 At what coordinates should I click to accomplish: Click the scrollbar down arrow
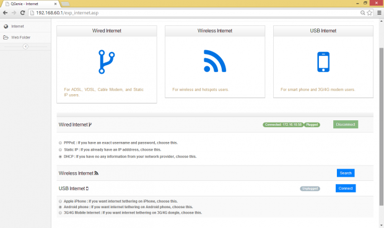382,225
